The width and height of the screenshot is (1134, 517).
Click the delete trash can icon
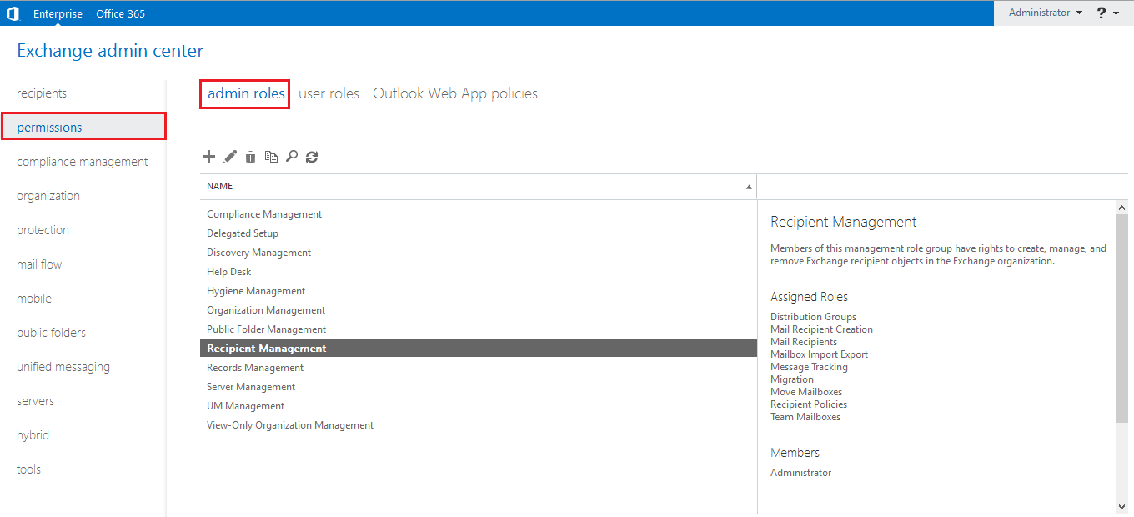[250, 157]
